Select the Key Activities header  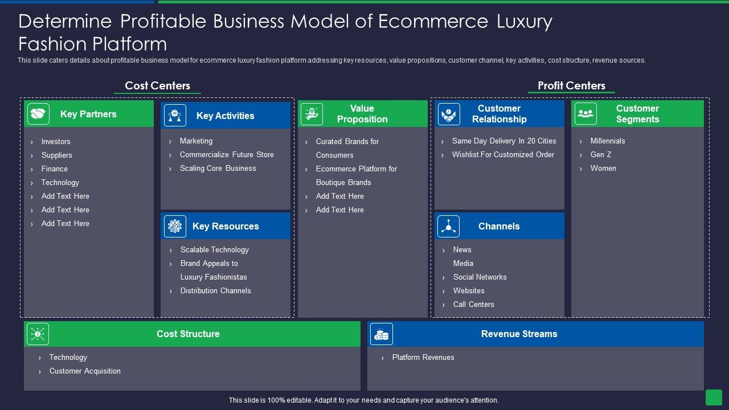[226, 116]
